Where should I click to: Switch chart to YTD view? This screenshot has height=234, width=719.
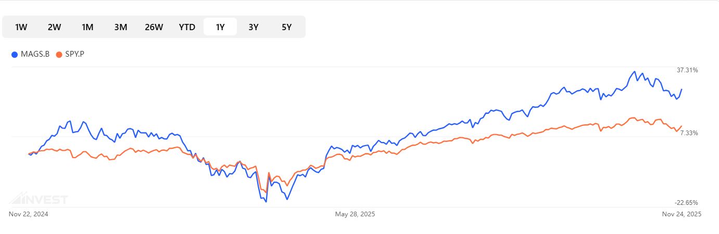coord(187,27)
